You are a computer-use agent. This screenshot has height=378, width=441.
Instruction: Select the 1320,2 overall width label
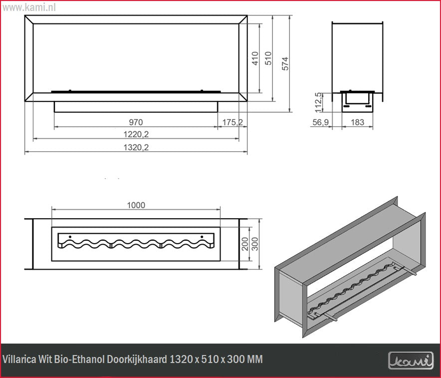pyautogui.click(x=136, y=147)
